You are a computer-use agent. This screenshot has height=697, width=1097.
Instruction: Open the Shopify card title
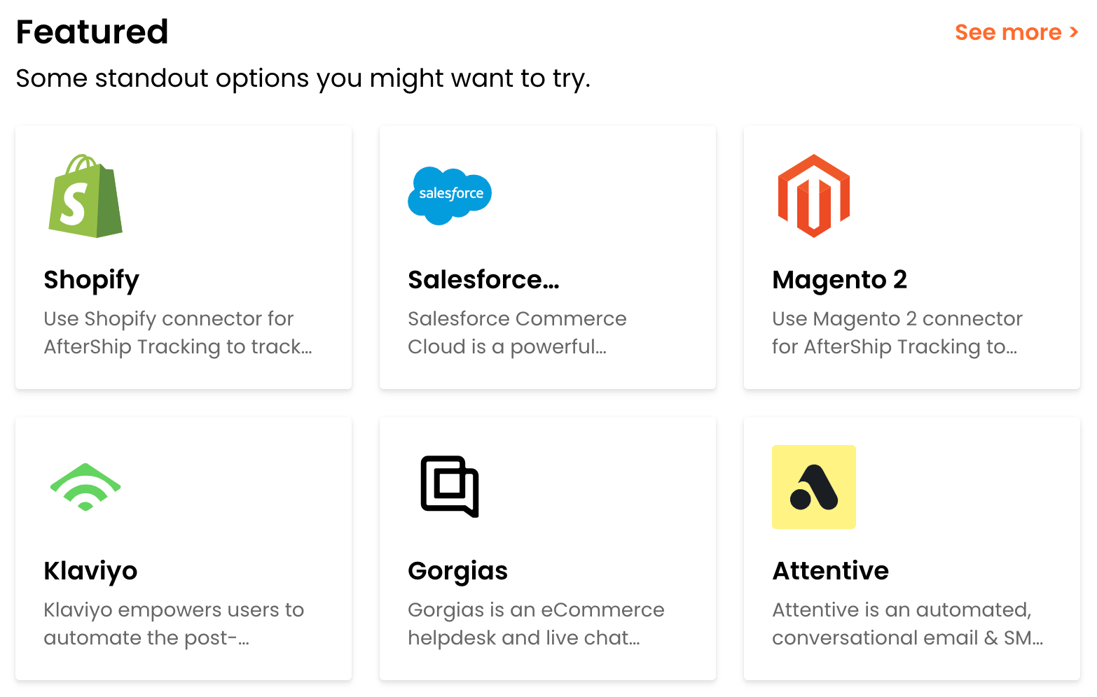[92, 280]
